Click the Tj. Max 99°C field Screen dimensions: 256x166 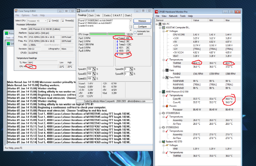(x=43, y=62)
